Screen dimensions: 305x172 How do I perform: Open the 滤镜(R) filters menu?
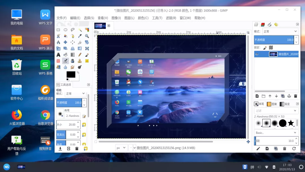[171, 18]
